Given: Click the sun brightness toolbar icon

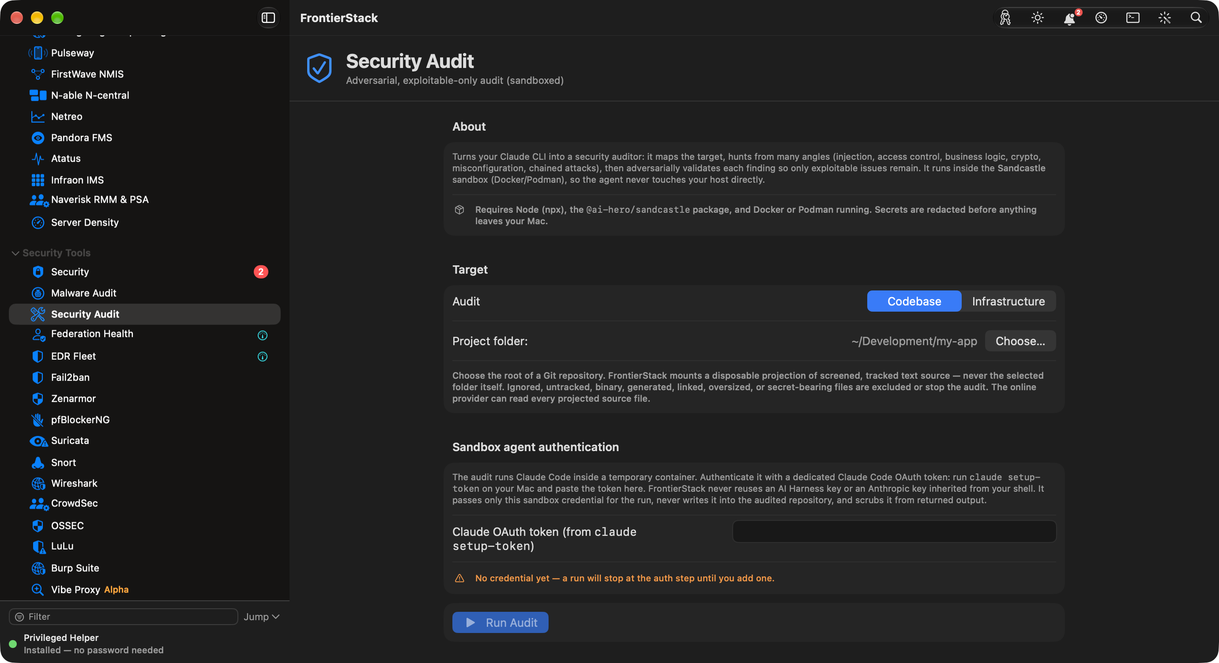Looking at the screenshot, I should click(x=1038, y=18).
